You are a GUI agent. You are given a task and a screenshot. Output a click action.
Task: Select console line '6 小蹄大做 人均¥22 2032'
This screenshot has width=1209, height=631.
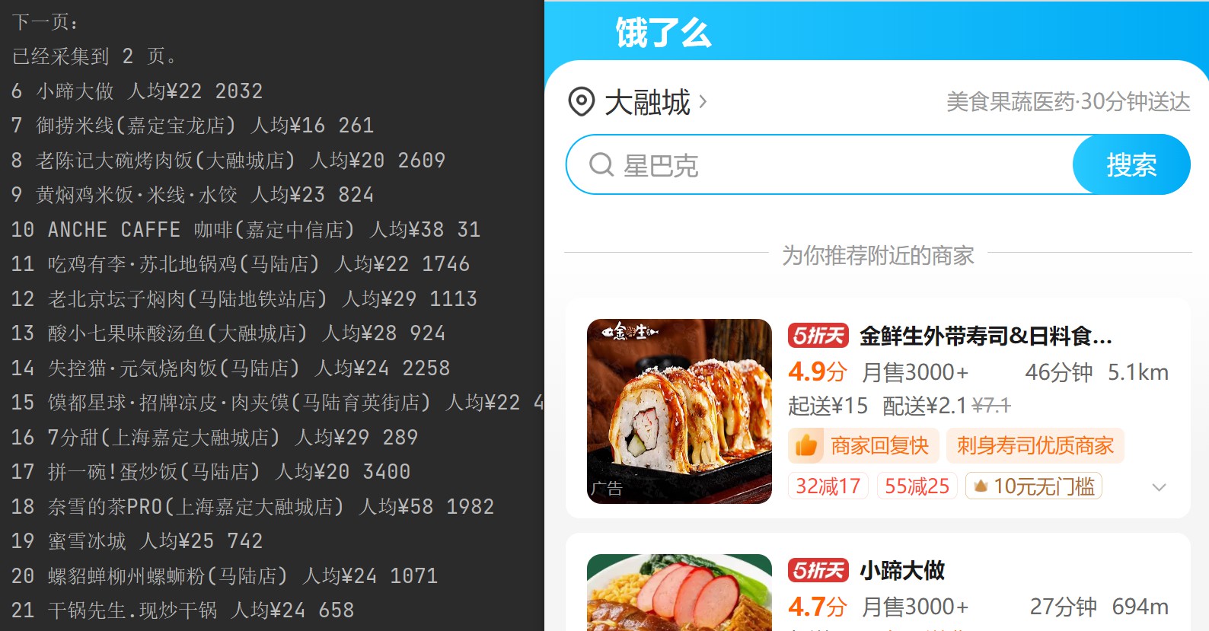tap(137, 91)
